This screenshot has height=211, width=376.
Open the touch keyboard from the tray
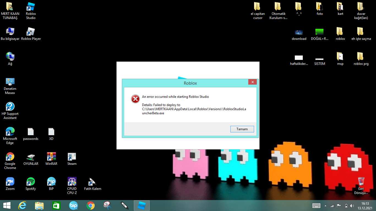click(316, 206)
